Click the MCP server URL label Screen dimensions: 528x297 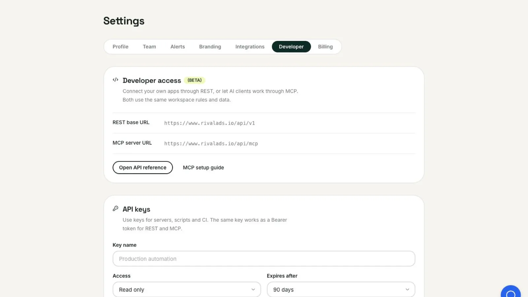(132, 143)
